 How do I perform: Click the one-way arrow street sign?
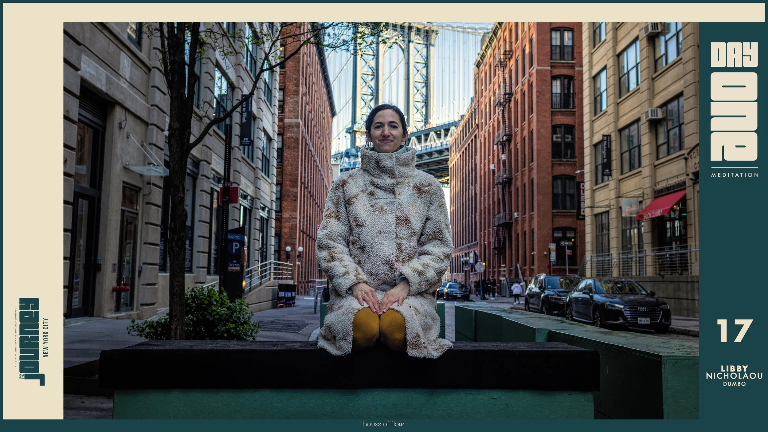pos(566,243)
